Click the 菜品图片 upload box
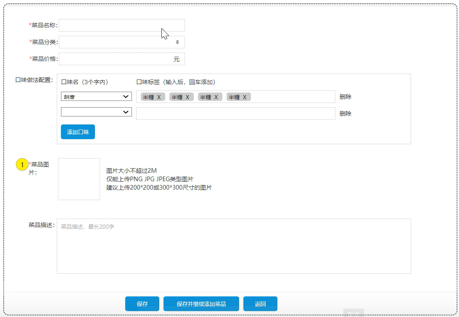Screen dimensions: 459x317 pyautogui.click(x=79, y=179)
